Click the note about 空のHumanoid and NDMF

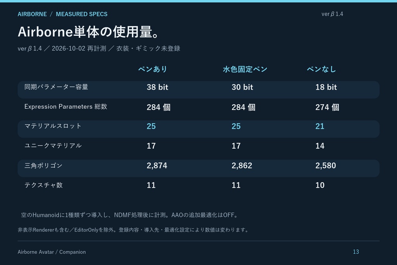point(130,215)
